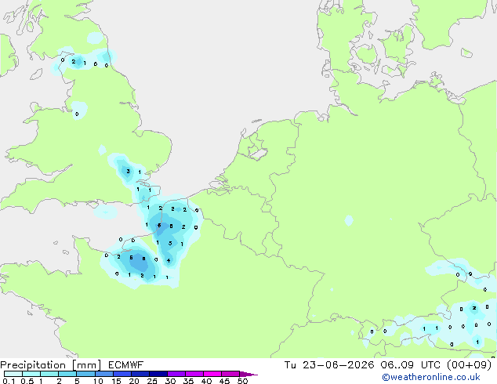Click the '(00+09)' forecast offset text

click(469, 365)
